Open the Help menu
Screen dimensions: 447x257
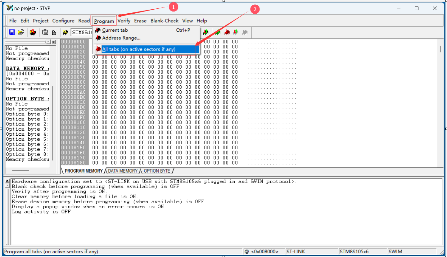(x=202, y=21)
